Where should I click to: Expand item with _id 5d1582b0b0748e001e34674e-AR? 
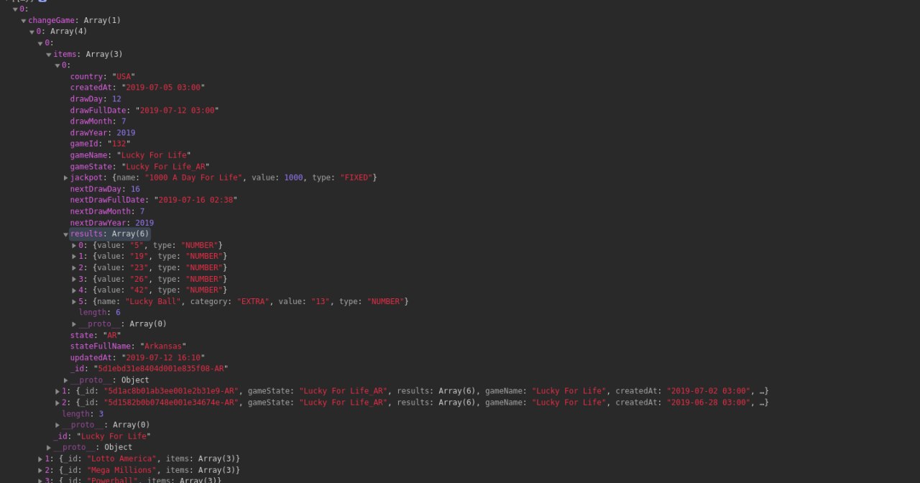57,402
